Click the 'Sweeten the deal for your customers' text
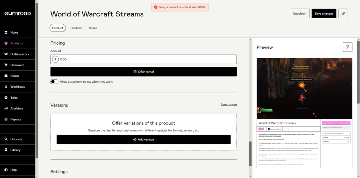Image resolution: width=360 pixels, height=178 pixels. point(144,130)
